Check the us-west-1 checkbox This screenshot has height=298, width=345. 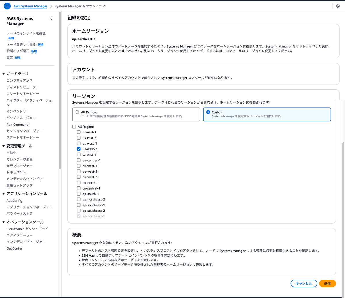pos(79,143)
